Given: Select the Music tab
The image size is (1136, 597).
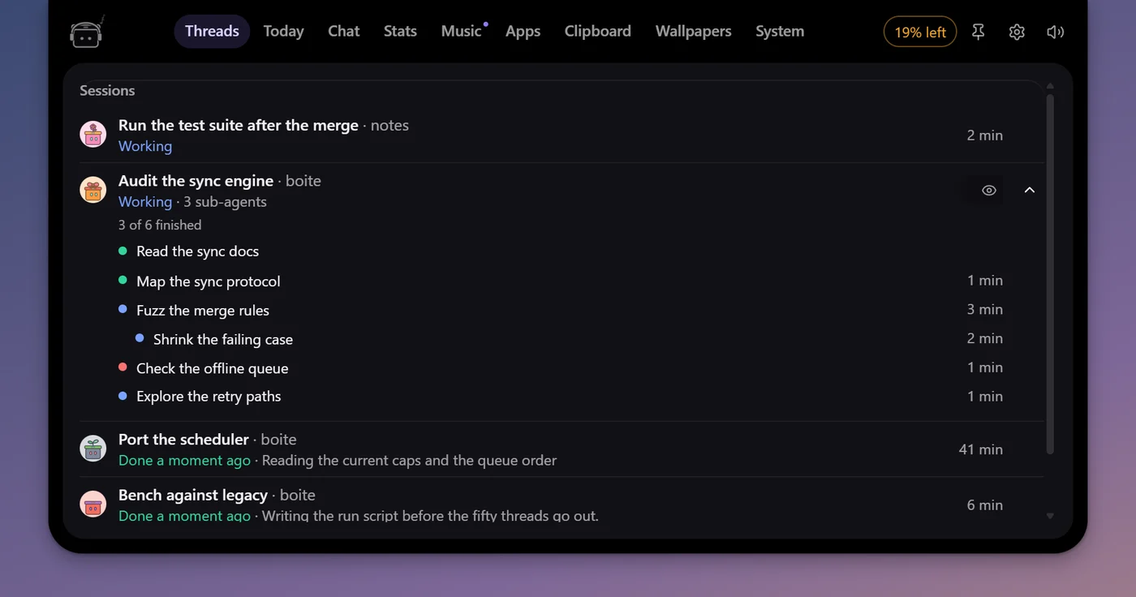Looking at the screenshot, I should pyautogui.click(x=462, y=32).
